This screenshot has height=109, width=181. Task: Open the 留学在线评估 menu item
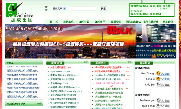tap(151, 22)
